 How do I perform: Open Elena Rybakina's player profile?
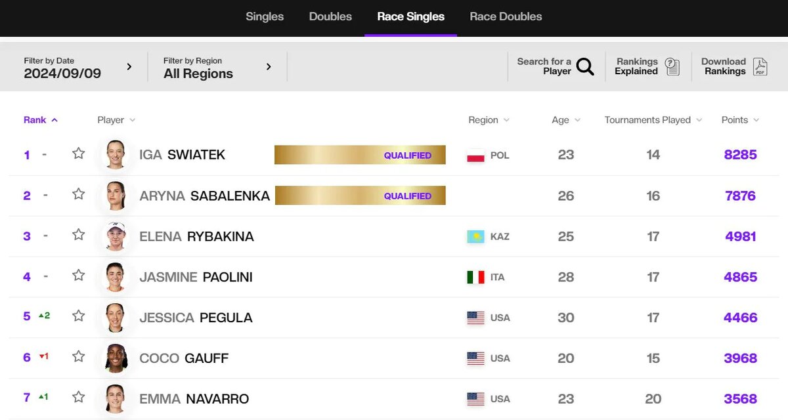196,236
